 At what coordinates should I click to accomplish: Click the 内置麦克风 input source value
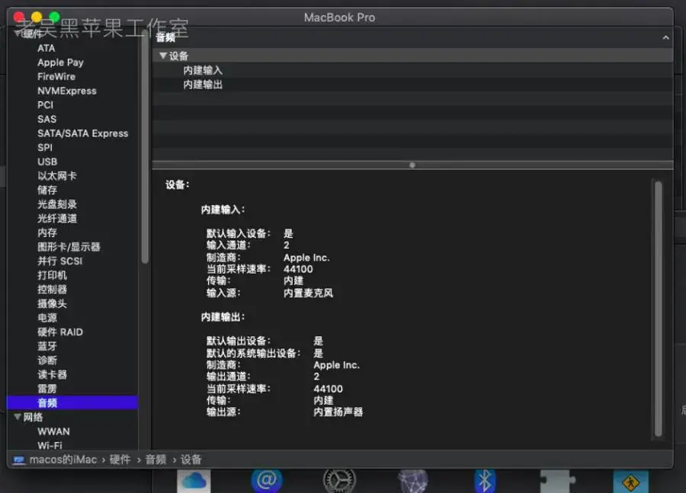tap(309, 293)
